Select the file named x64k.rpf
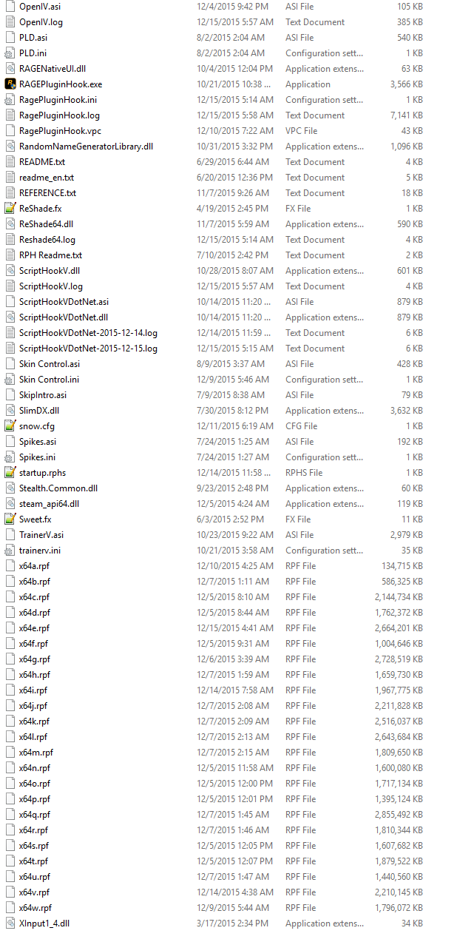This screenshot has height=942, width=457. (x=35, y=721)
